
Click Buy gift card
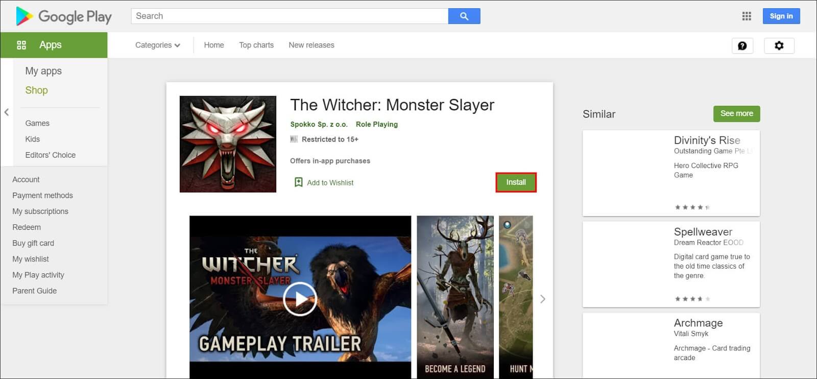(x=33, y=243)
